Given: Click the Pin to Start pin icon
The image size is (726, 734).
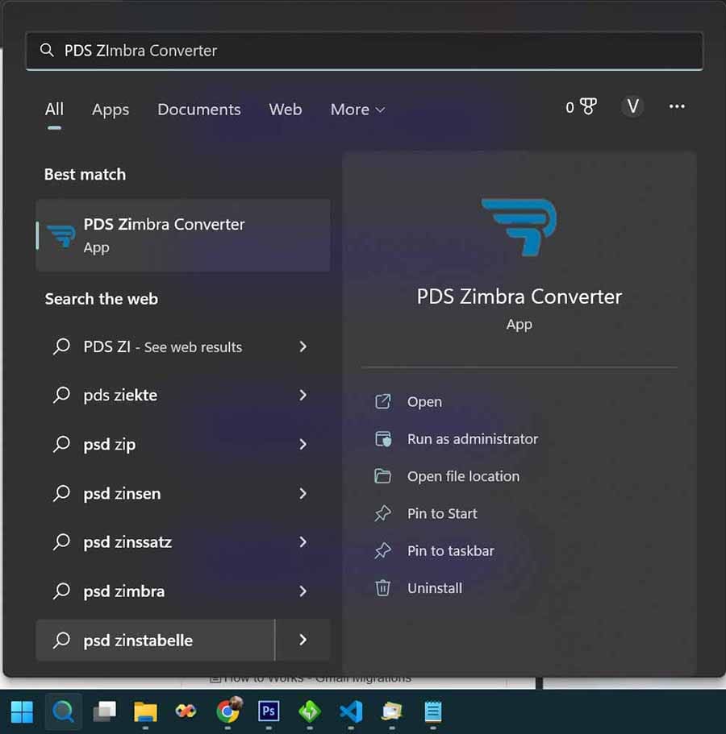Looking at the screenshot, I should point(383,513).
